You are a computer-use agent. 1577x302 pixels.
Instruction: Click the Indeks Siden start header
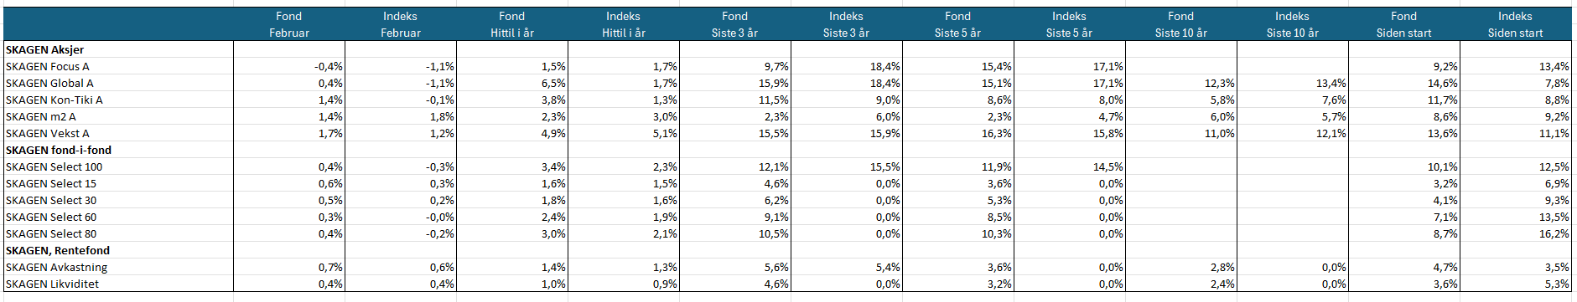pyautogui.click(x=1516, y=24)
